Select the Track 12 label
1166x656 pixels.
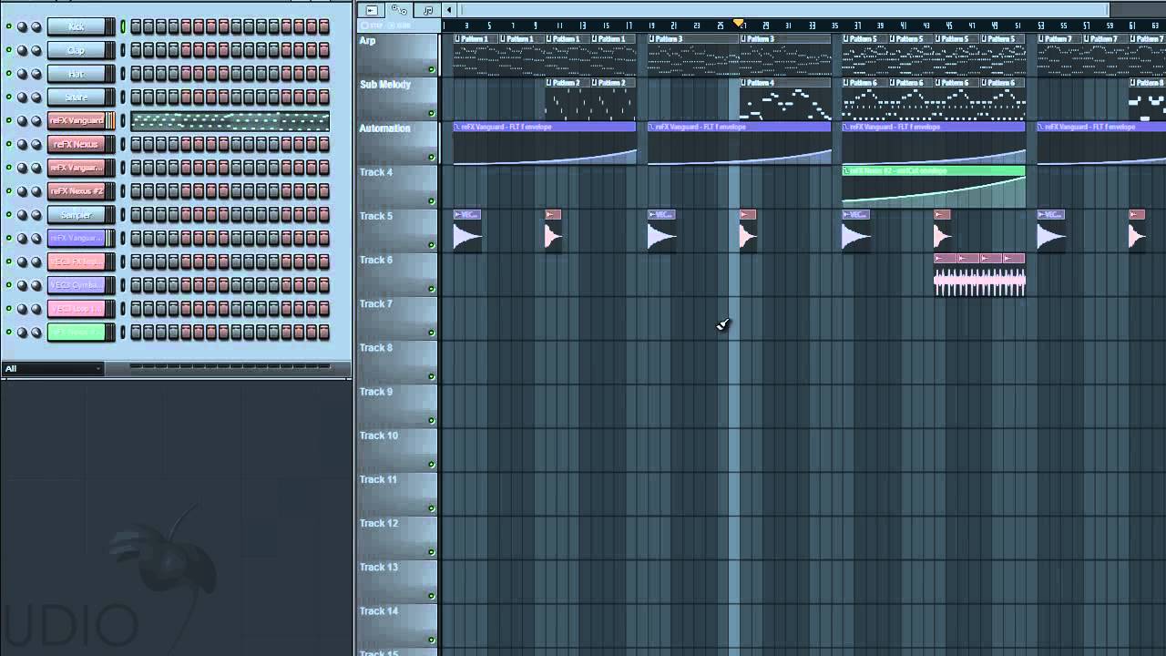[379, 523]
